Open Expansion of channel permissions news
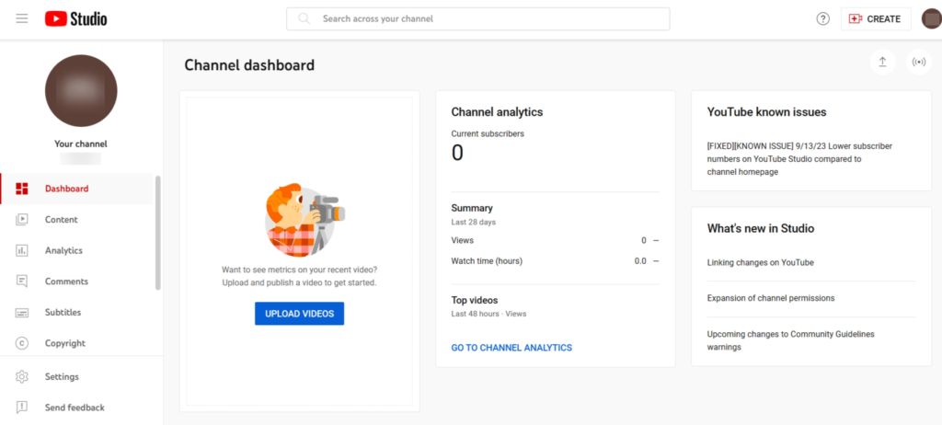This screenshot has width=942, height=425. [771, 298]
